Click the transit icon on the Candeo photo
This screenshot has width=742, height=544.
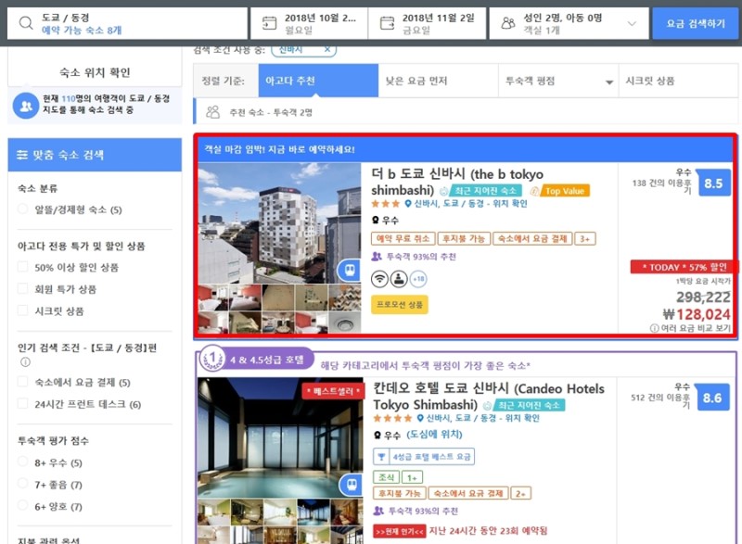point(352,486)
